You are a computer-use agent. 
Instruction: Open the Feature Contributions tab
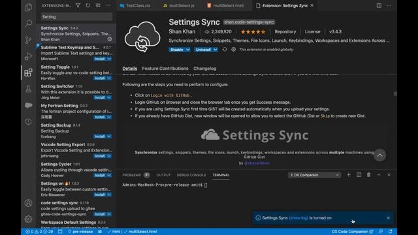(x=165, y=68)
